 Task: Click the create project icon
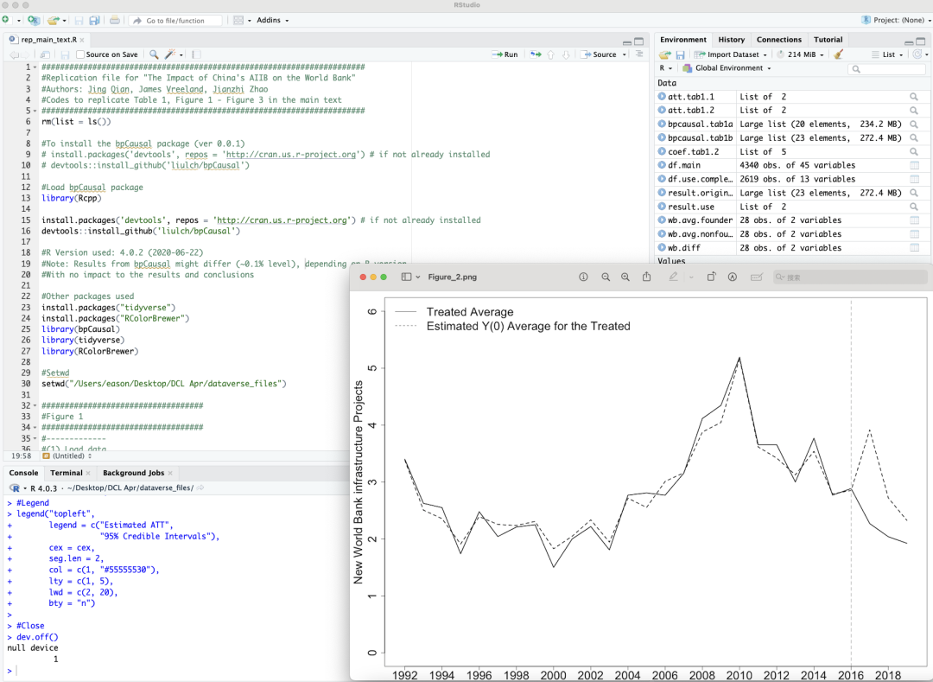pyautogui.click(x=34, y=20)
